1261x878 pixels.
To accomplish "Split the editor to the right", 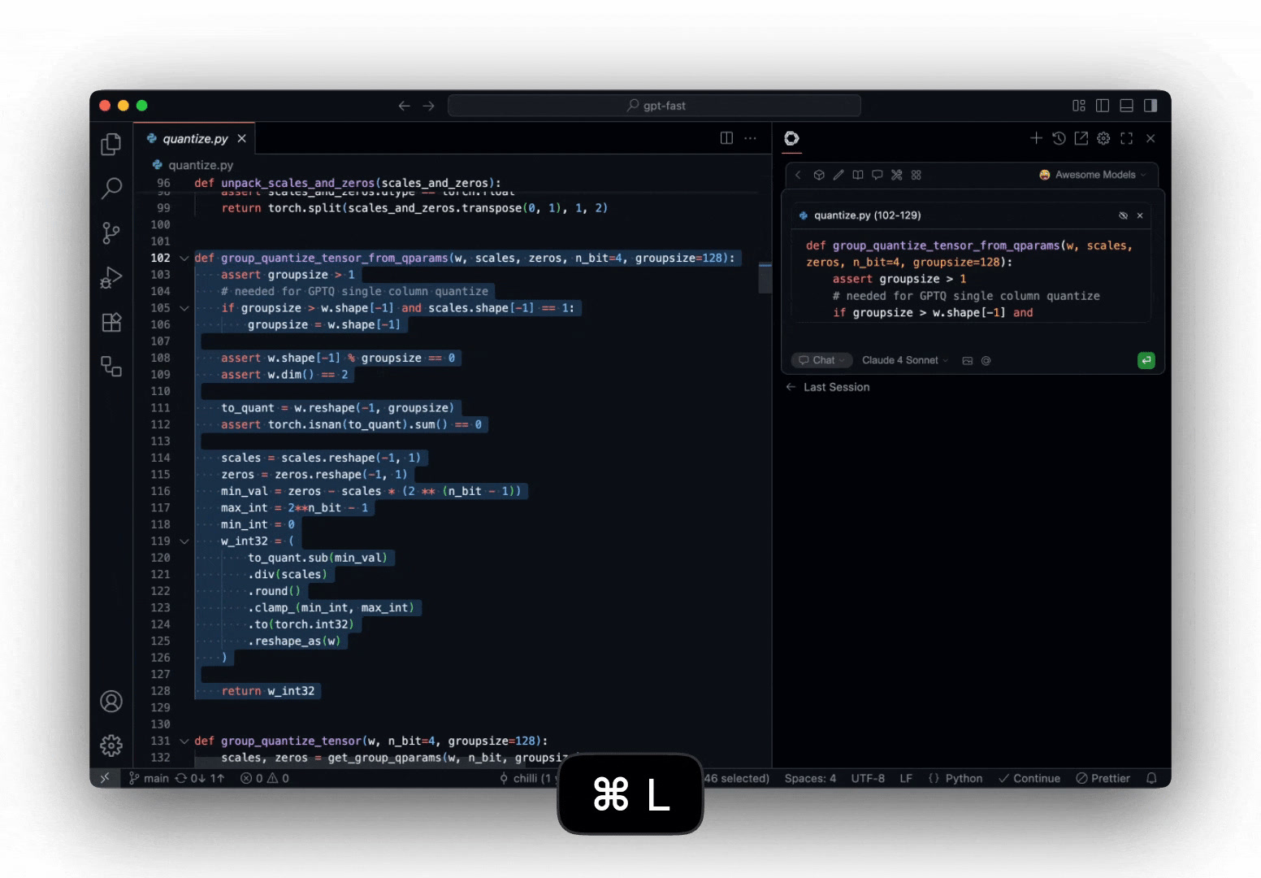I will tap(726, 138).
